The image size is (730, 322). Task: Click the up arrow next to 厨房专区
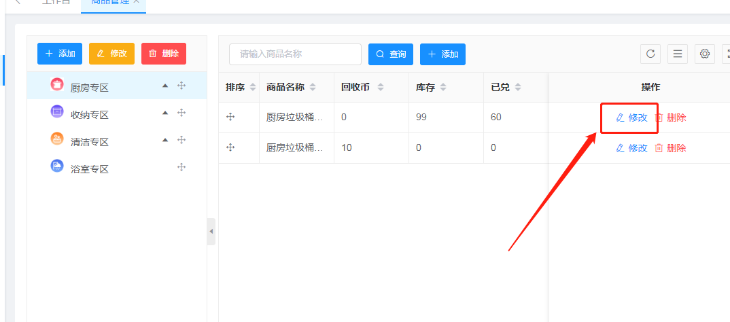coord(164,86)
